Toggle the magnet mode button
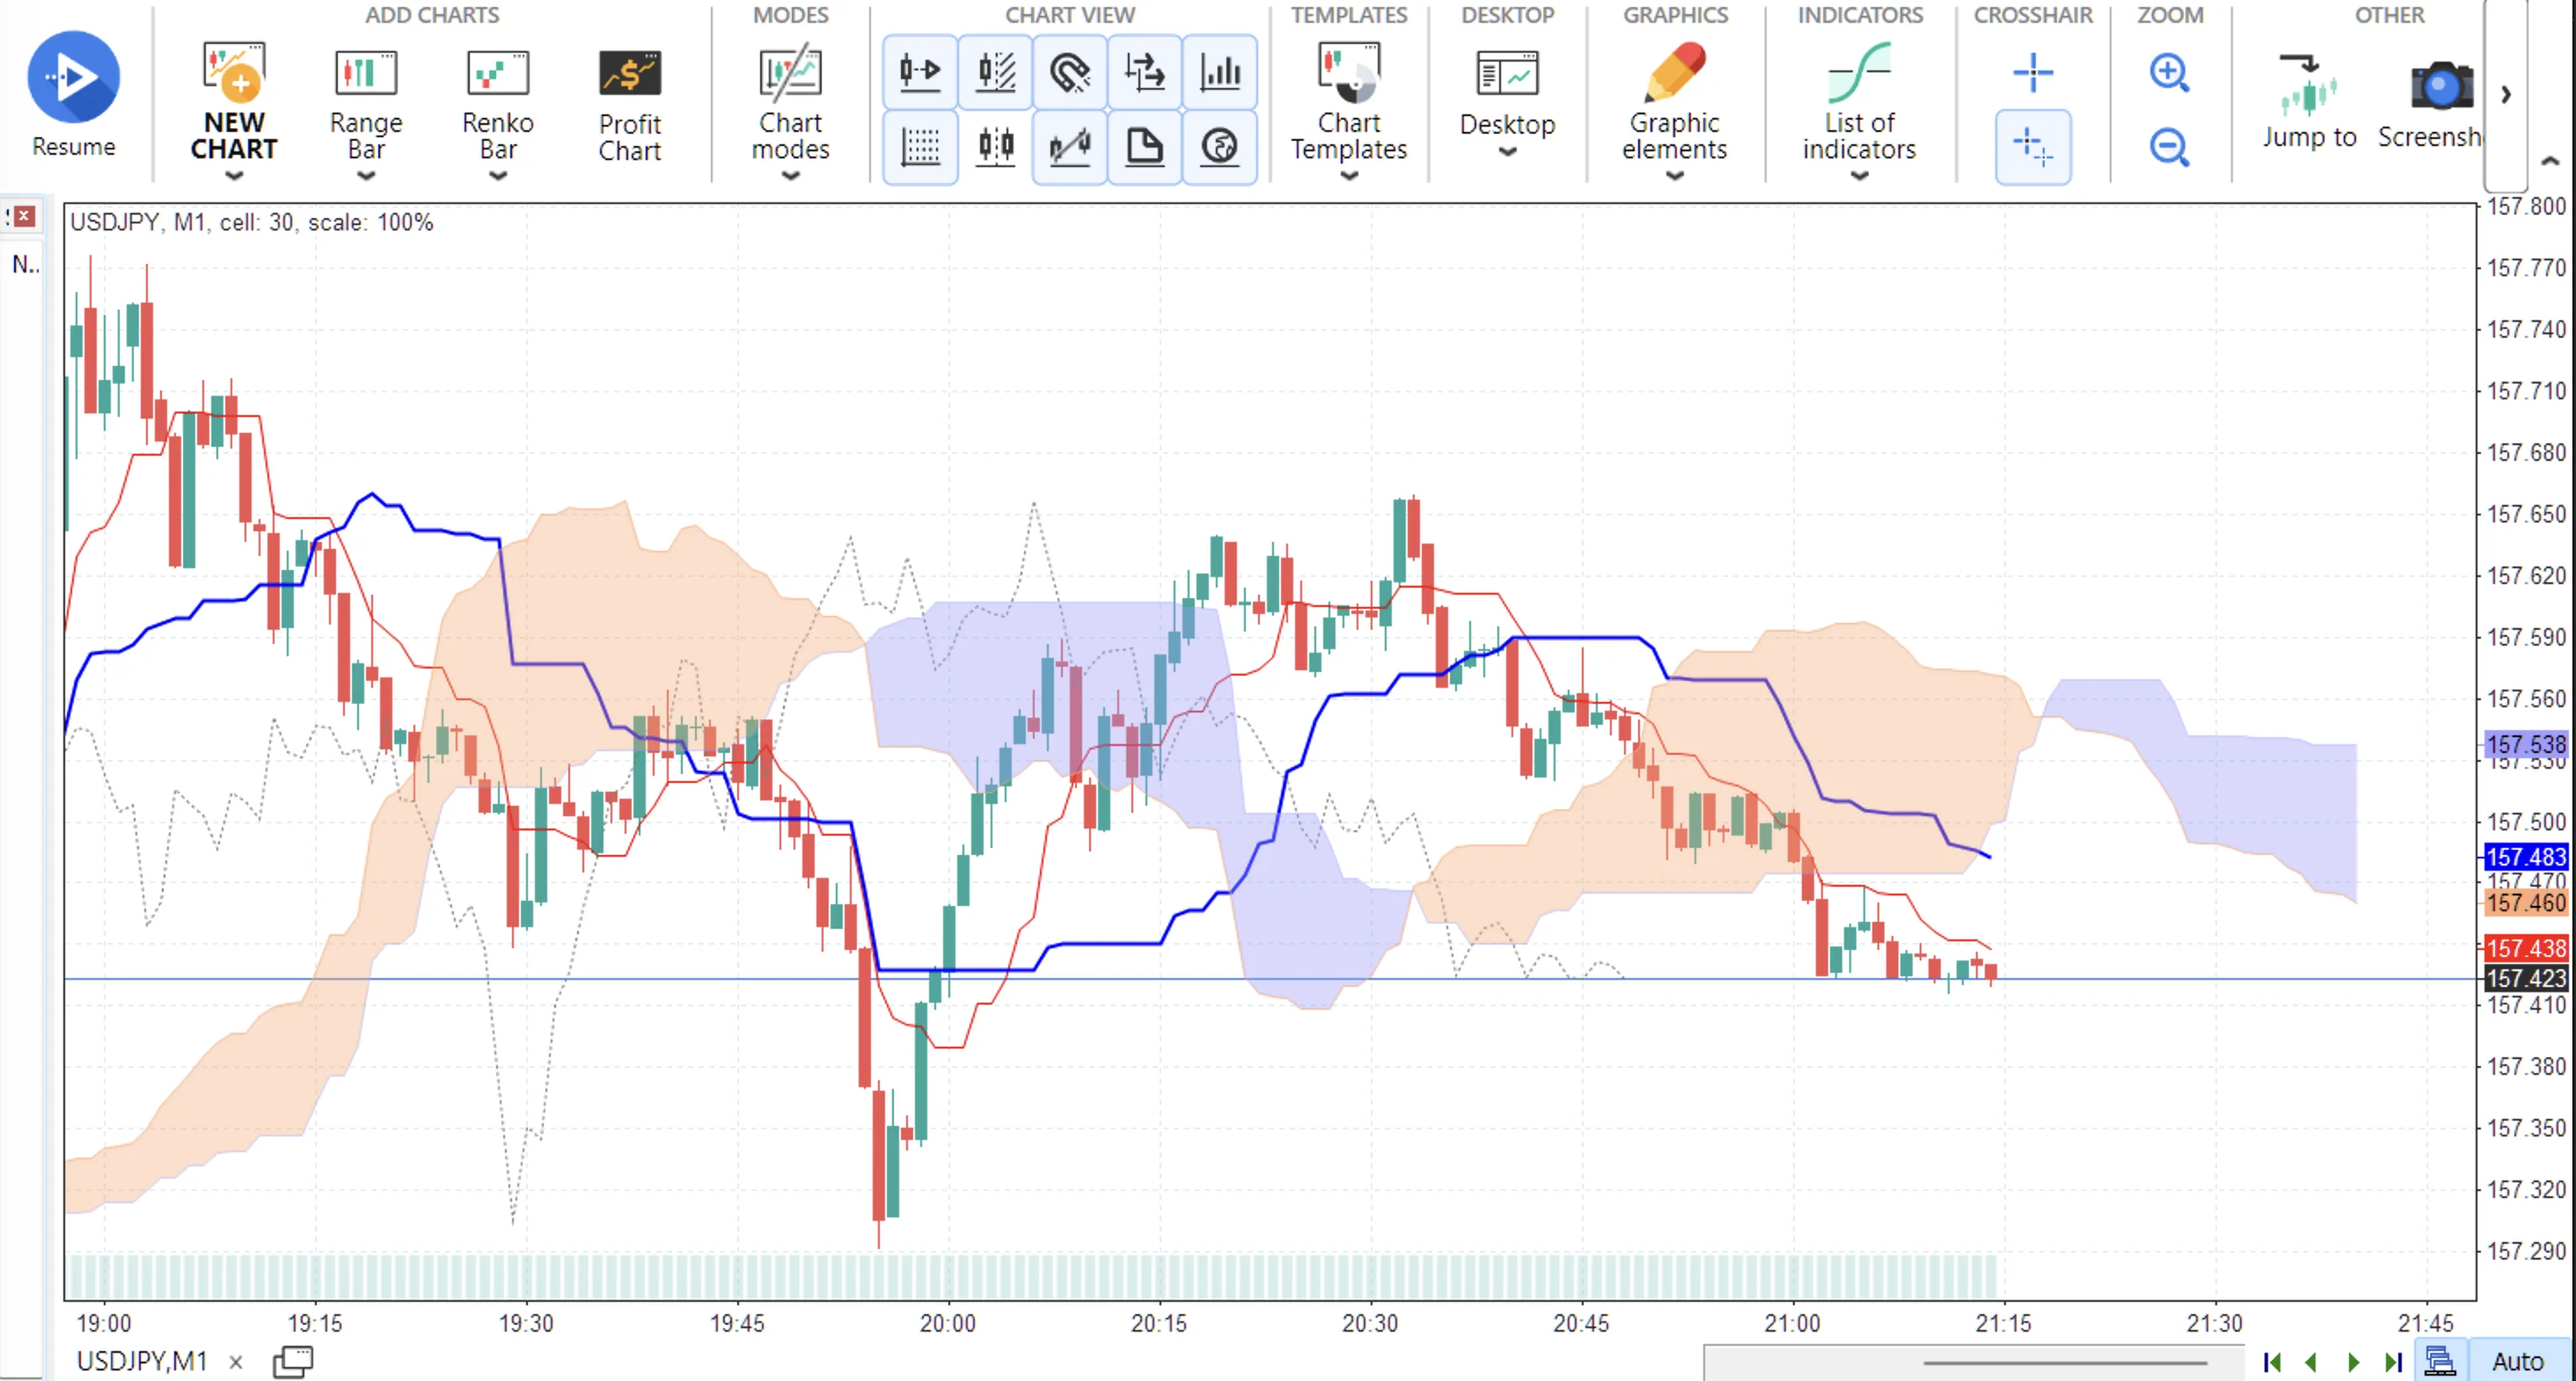Screen dimensions: 2576x1381 (1070, 72)
